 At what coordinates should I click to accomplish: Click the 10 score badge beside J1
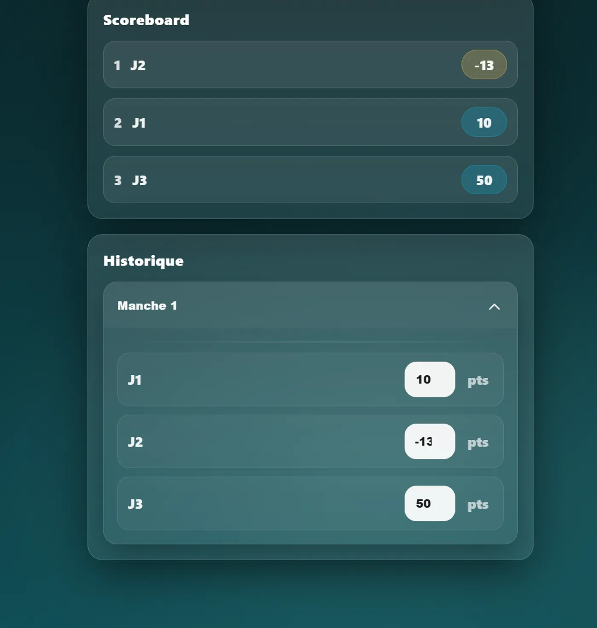click(484, 123)
